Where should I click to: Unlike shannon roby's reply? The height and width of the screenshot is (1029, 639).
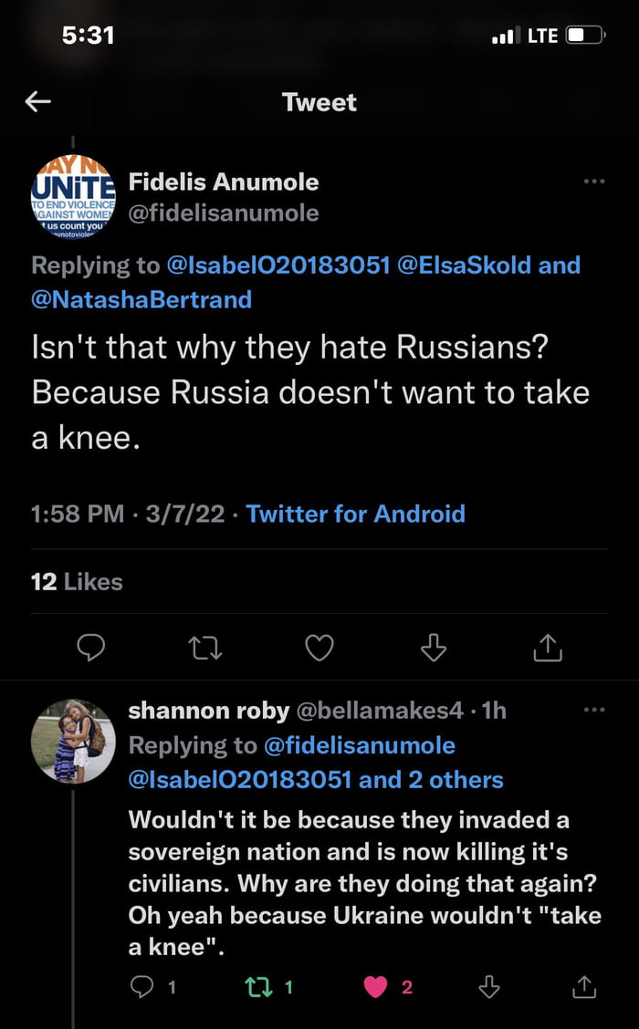376,985
